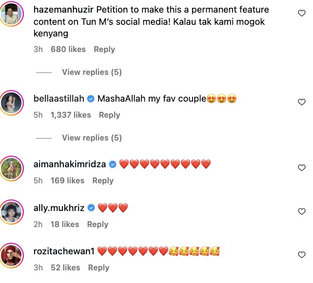Click Reply under aimanhakimridza's hearts

102,180
